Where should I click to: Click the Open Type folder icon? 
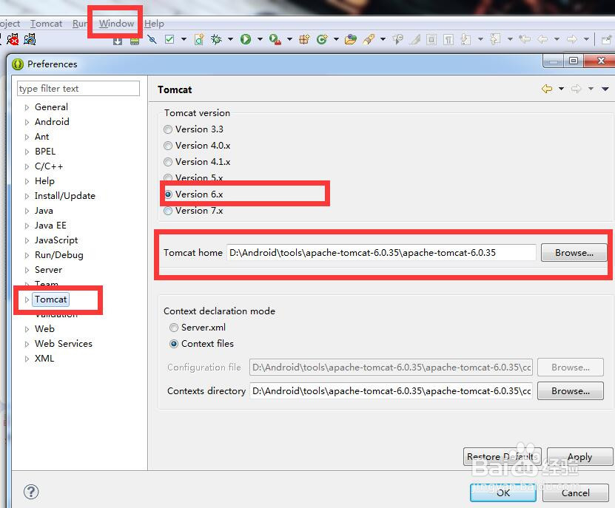[351, 39]
